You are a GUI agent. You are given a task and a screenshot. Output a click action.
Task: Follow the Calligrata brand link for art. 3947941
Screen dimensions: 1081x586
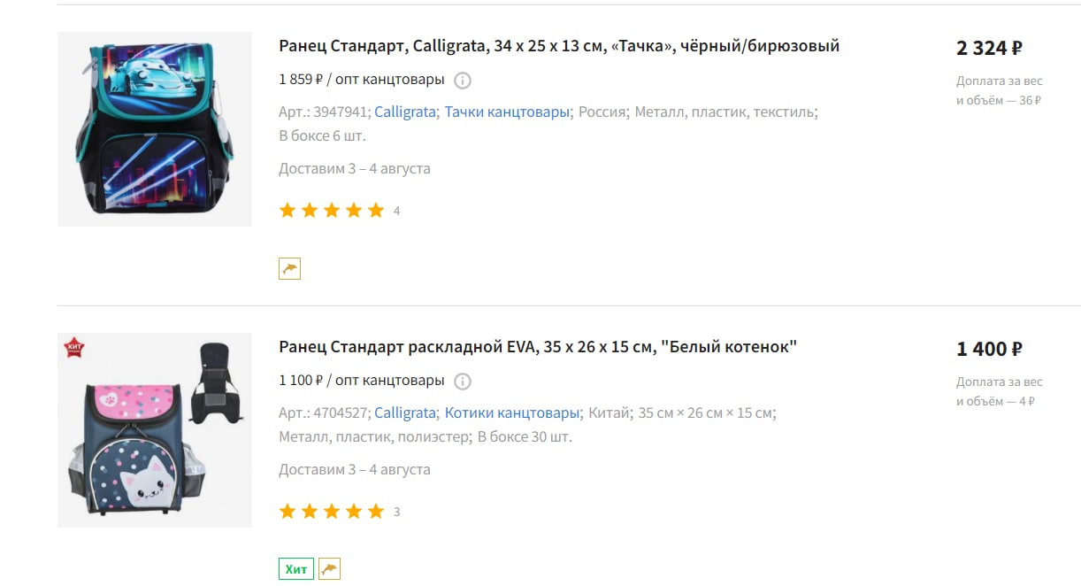tap(405, 112)
